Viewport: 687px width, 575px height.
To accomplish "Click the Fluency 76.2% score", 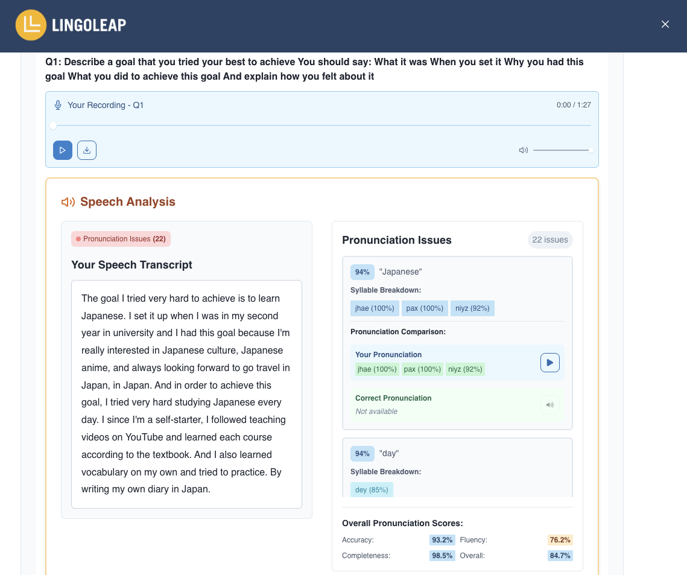I will 560,540.
